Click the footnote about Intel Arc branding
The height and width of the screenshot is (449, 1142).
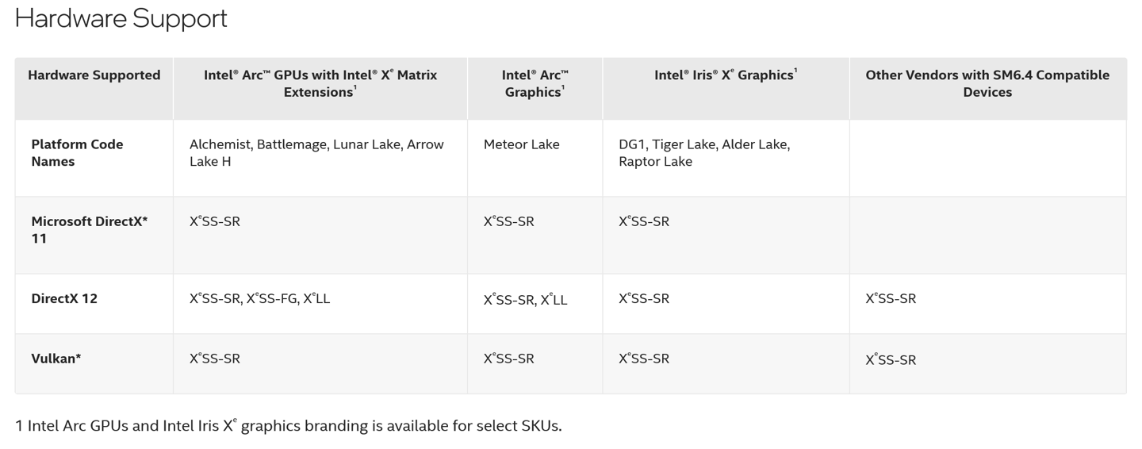[288, 426]
